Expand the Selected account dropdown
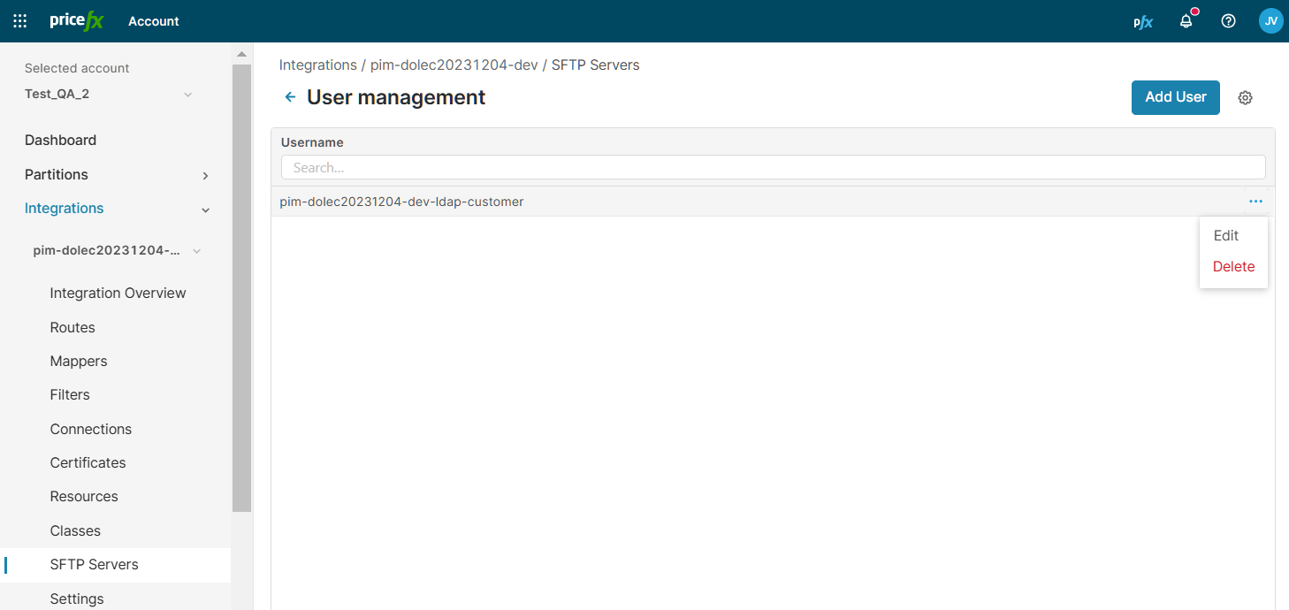 187,95
